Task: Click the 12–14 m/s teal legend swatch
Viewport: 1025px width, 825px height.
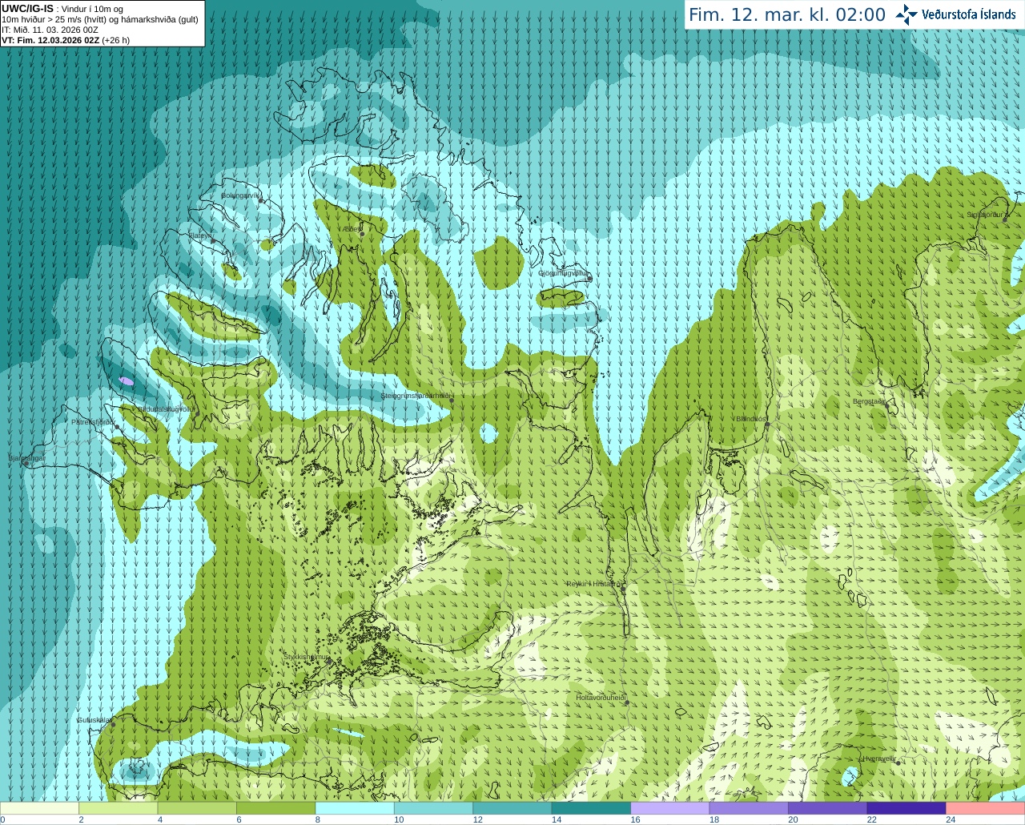Action: (512, 808)
